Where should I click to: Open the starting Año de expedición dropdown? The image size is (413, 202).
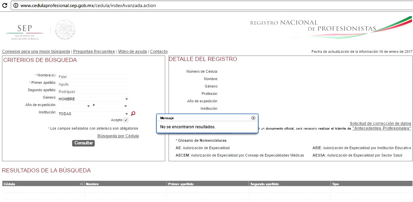click(x=75, y=106)
